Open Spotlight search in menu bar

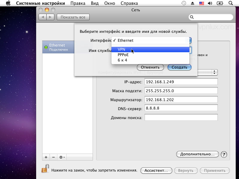(x=230, y=3)
